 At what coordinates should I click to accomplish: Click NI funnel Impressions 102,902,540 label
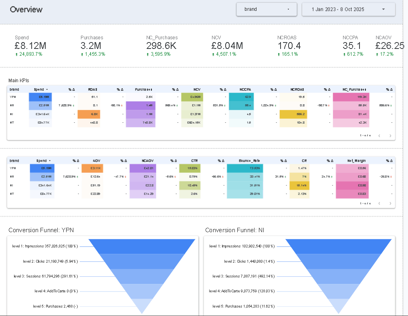[242, 246]
